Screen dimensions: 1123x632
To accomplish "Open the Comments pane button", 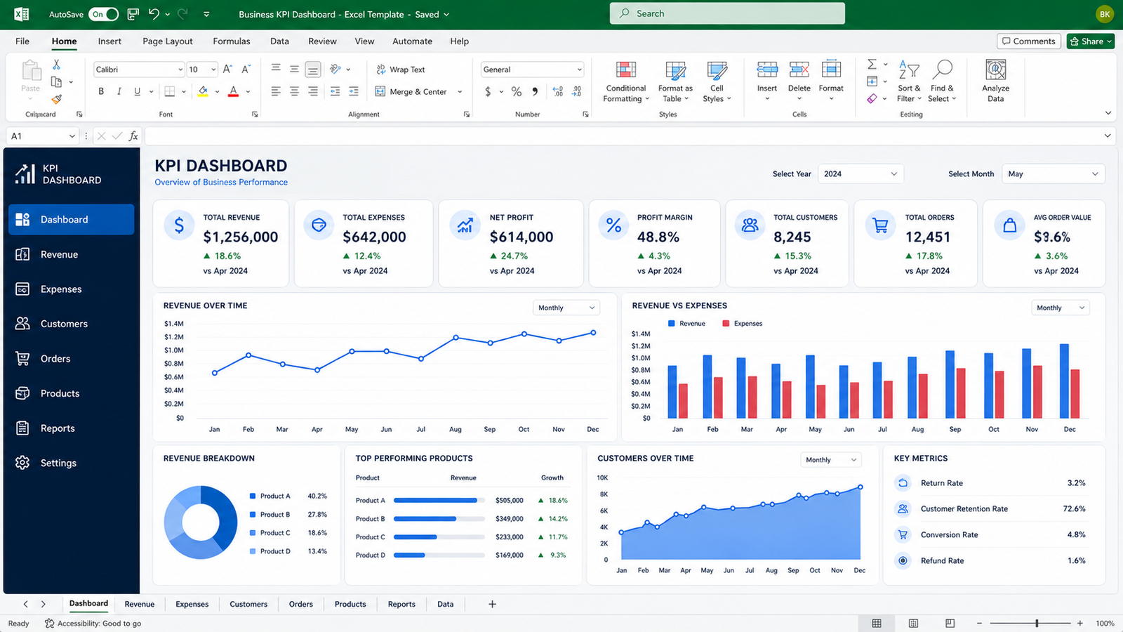I will pyautogui.click(x=1028, y=41).
